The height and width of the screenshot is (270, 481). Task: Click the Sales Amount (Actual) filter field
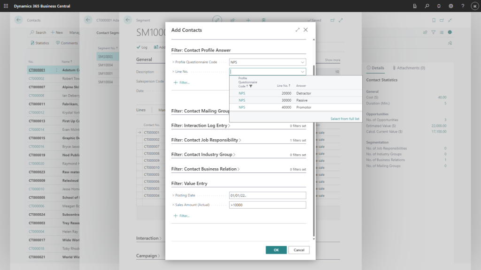[x=267, y=205]
